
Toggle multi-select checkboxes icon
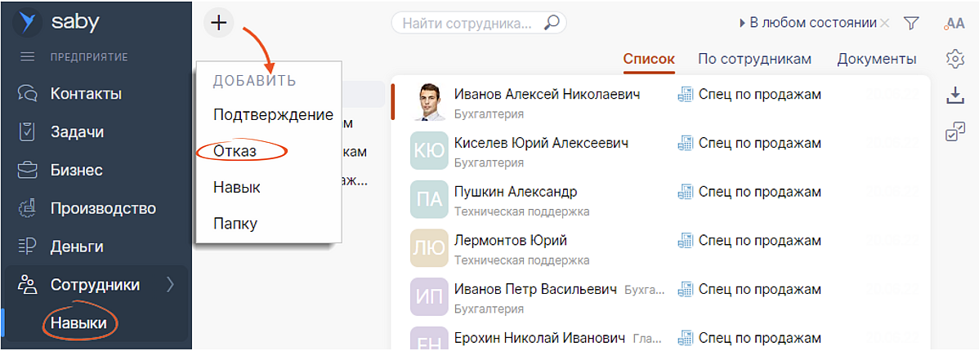point(954,132)
